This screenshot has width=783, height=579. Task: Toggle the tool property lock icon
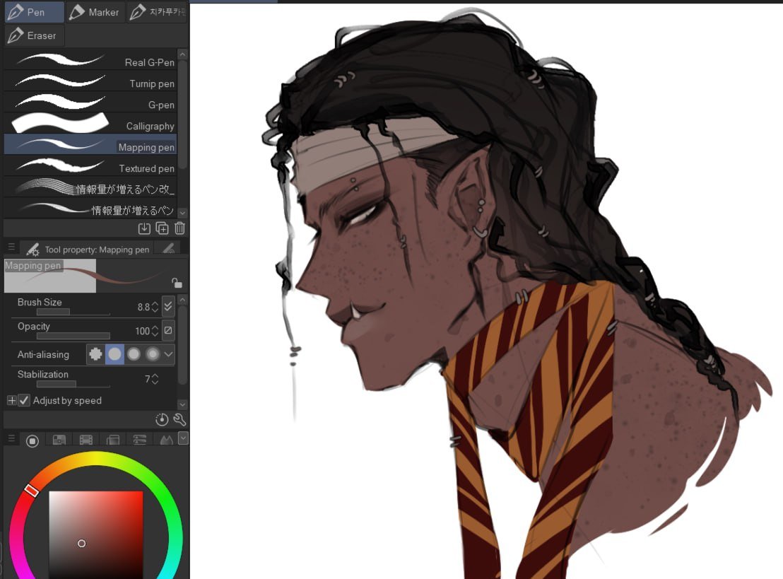(x=177, y=283)
